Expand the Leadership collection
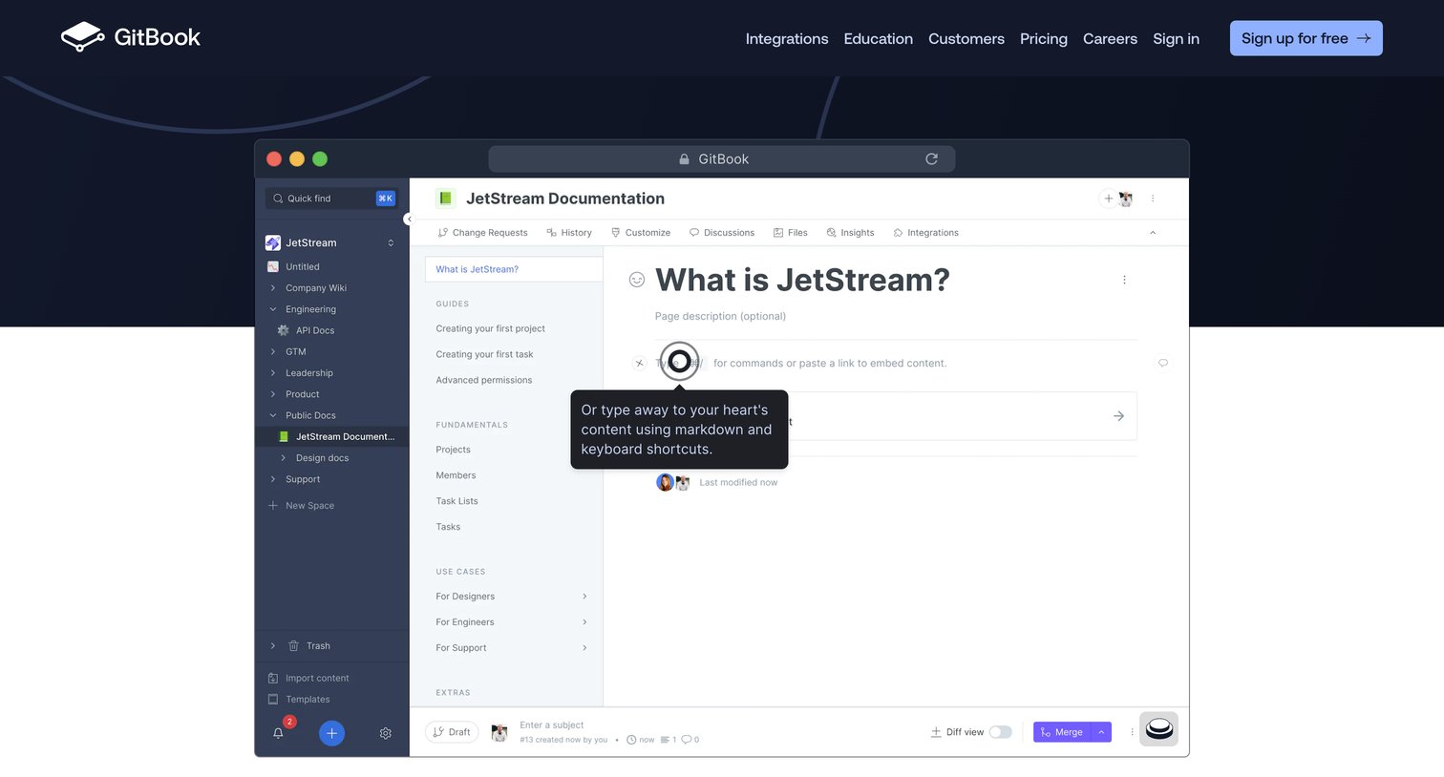1444x777 pixels. (x=273, y=373)
